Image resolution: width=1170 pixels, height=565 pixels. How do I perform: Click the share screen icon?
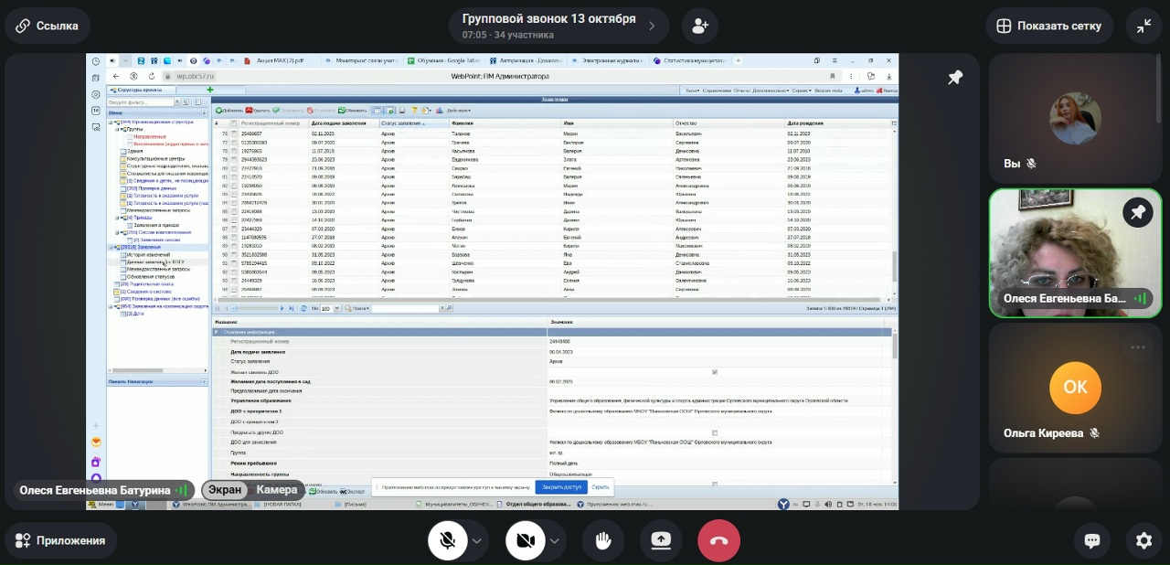tap(661, 540)
